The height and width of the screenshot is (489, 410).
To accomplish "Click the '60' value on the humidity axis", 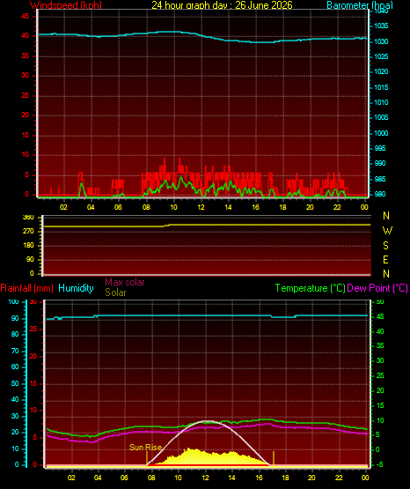I will (15, 367).
